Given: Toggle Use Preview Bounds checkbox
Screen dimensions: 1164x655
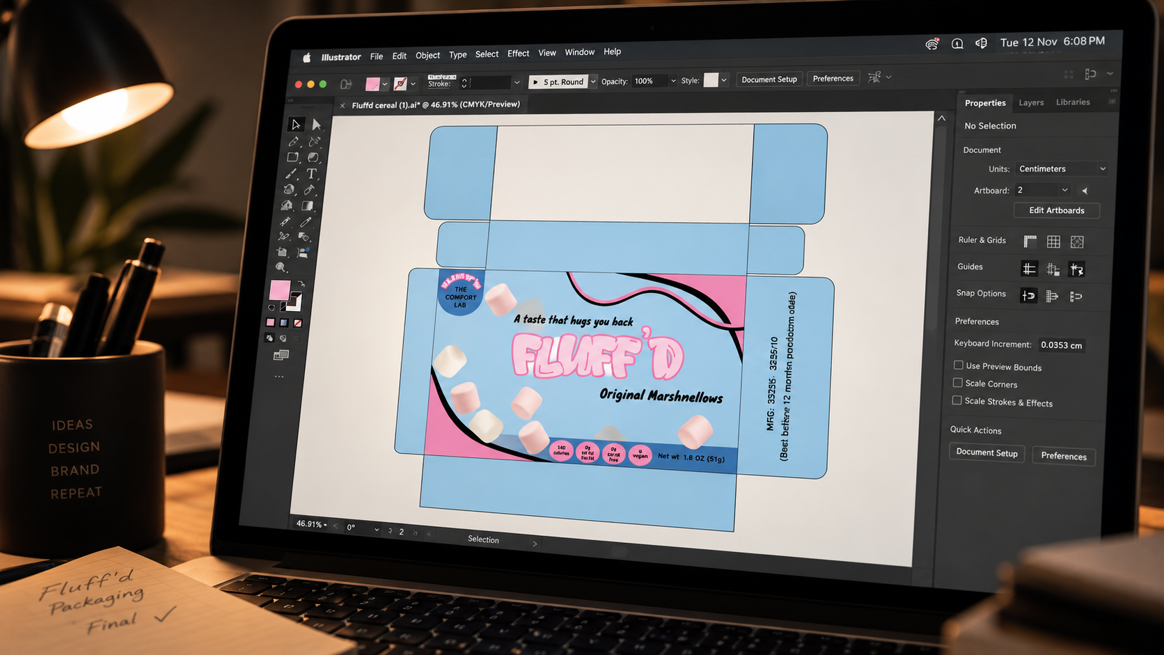Looking at the screenshot, I should click(x=959, y=365).
